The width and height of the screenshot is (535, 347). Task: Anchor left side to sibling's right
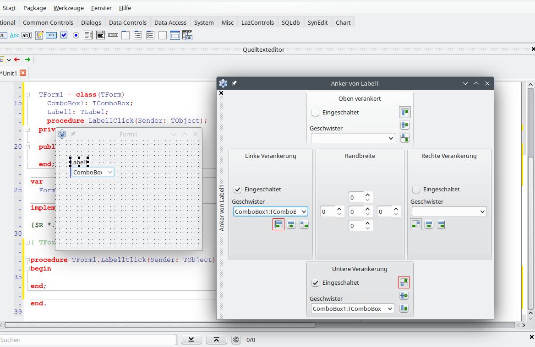pos(304,224)
